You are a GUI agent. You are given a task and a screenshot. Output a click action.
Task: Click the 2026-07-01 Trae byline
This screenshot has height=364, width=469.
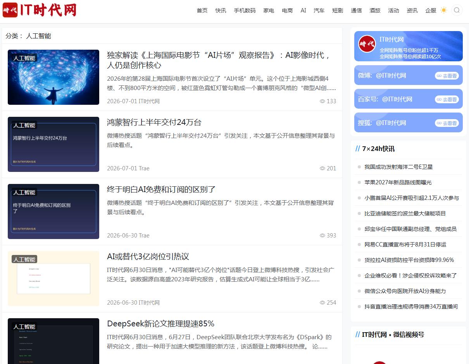(x=128, y=168)
